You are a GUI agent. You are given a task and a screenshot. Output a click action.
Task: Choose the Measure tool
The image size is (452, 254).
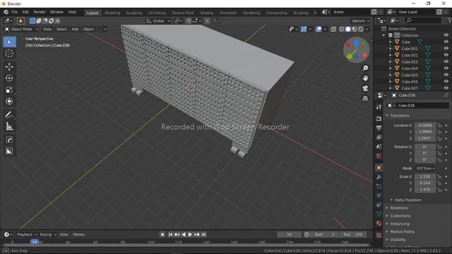coord(9,126)
